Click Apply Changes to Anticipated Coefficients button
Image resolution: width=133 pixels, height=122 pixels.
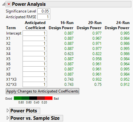[x=43, y=91]
